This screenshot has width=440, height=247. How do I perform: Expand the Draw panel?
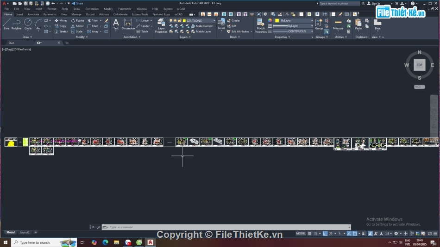coord(27,37)
